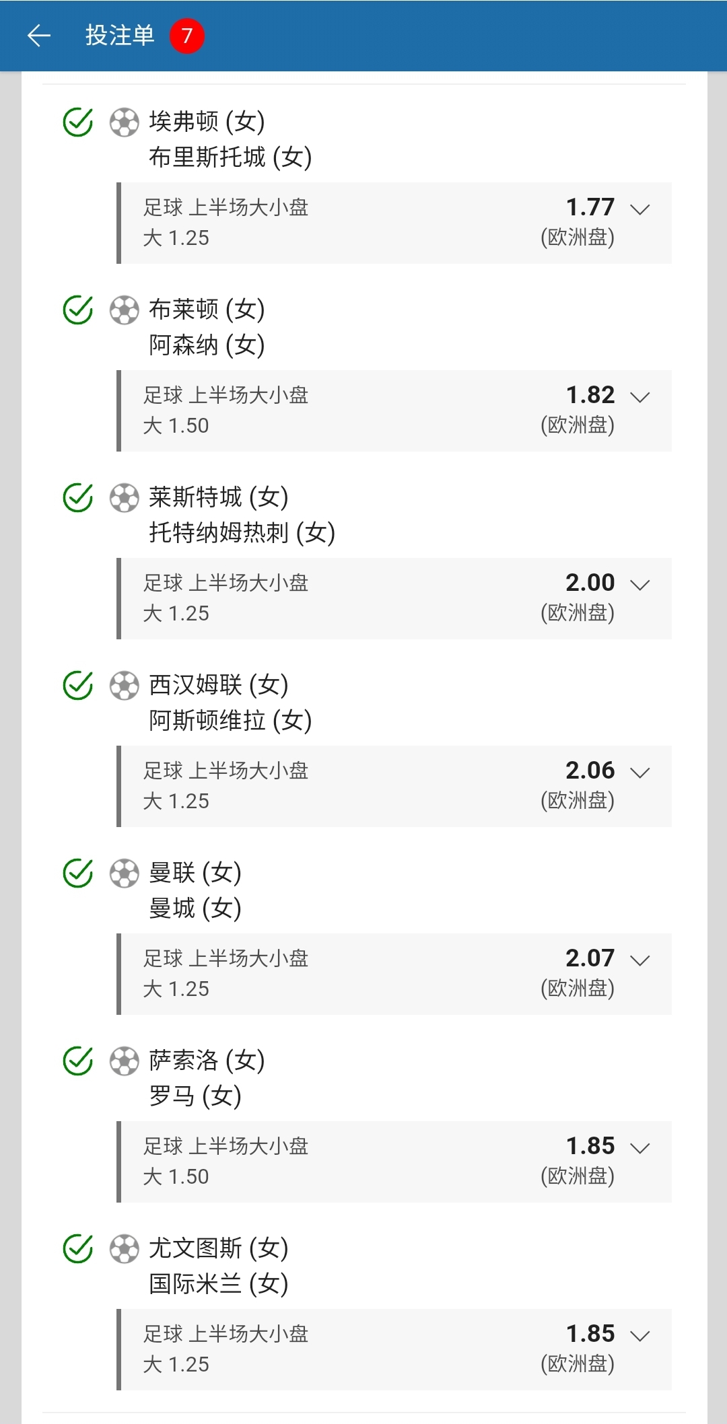The width and height of the screenshot is (727, 1424).
Task: Tap the back arrow in header
Action: [39, 36]
